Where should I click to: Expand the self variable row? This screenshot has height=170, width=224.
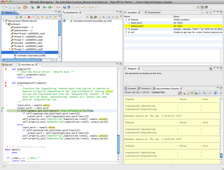click(x=126, y=32)
